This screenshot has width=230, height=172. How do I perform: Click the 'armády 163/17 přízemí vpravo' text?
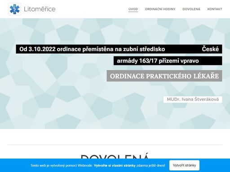158,61
